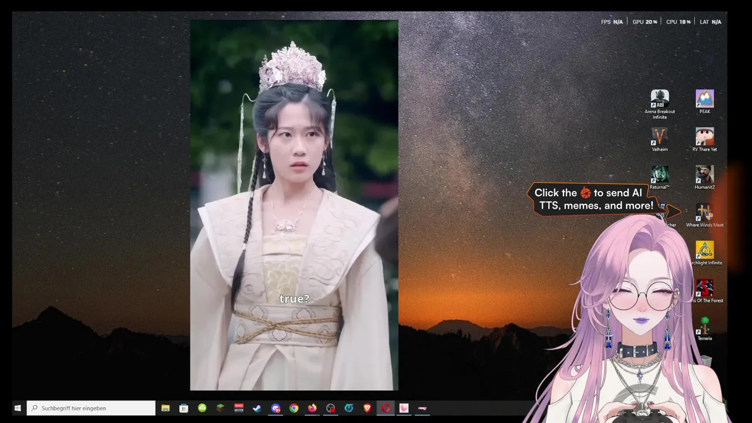The width and height of the screenshot is (752, 423).
Task: Launch Sons Of The Forest shortcut
Action: [x=705, y=291]
